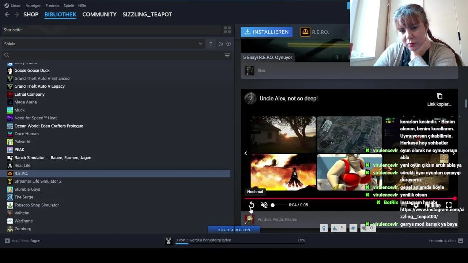
Task: Give the post an award
Action: click(x=324, y=228)
